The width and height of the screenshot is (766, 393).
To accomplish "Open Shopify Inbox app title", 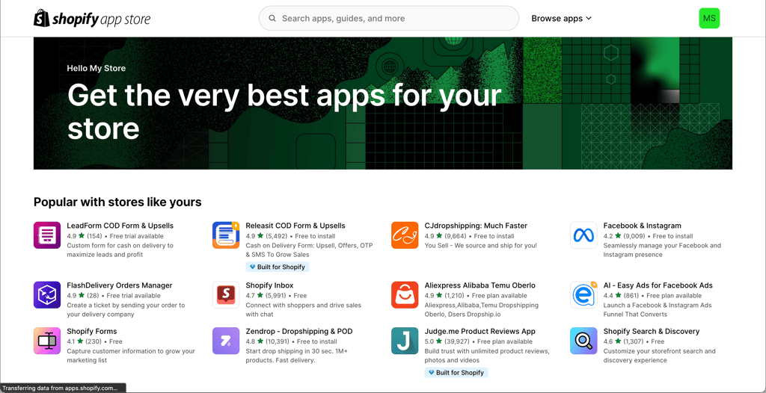I will click(269, 285).
